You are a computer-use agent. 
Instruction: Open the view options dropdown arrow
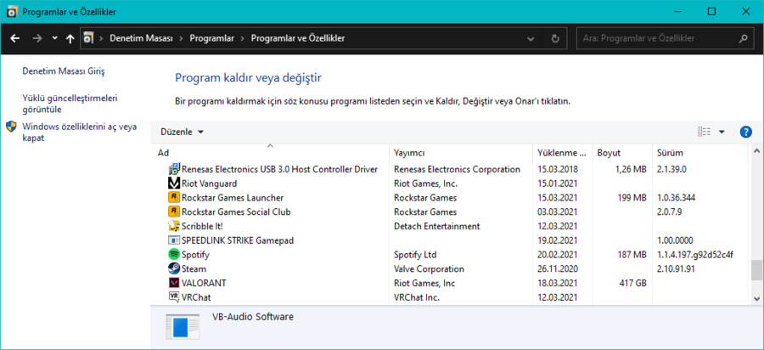722,133
